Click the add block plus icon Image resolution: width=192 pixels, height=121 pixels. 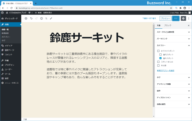[26, 18]
